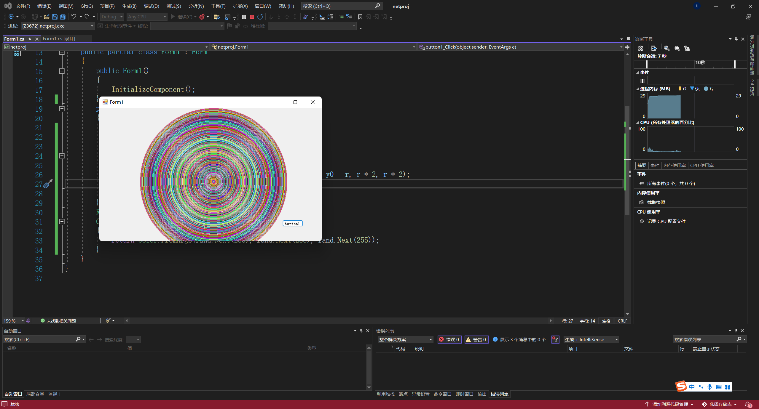Pause execution with Break All icon
Viewport: 759px width, 409px height.
click(x=244, y=17)
